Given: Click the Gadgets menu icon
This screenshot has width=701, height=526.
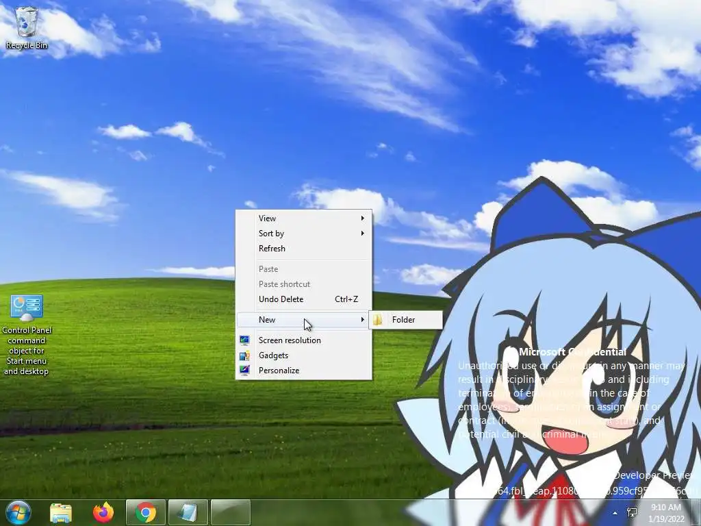Looking at the screenshot, I should pos(244,355).
